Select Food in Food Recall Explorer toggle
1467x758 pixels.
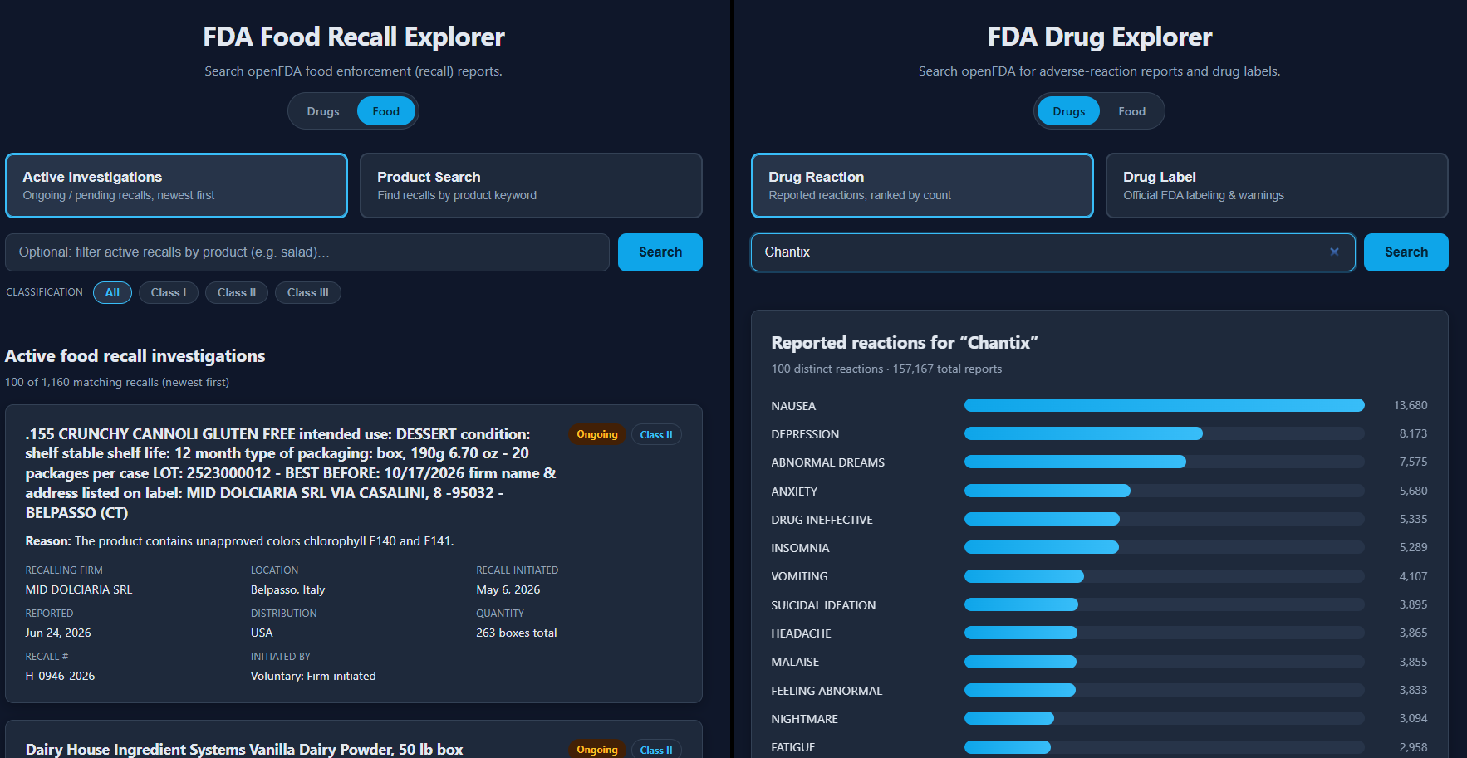point(385,111)
